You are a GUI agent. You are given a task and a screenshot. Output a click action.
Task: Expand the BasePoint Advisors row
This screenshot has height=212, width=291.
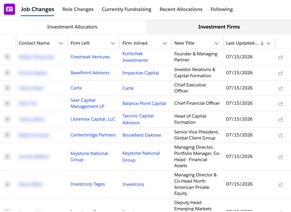coord(7,72)
